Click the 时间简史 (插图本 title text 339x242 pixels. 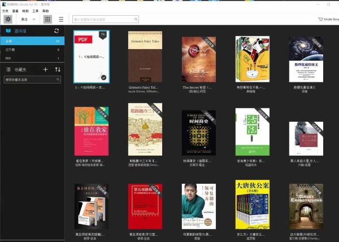197,161
